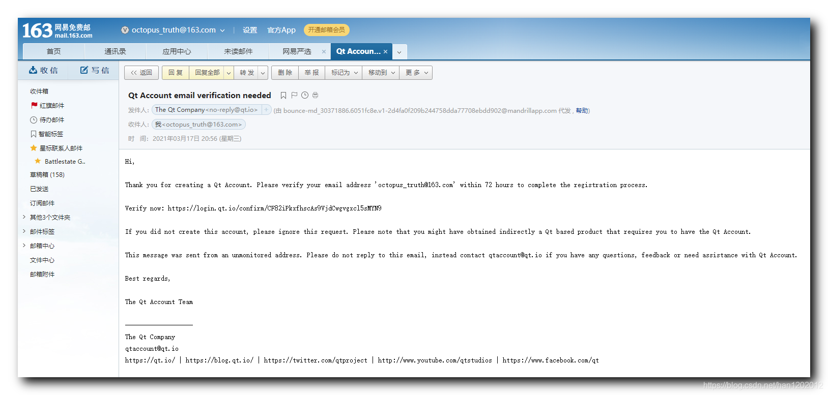Click 写信 compose mail button
Image resolution: width=828 pixels, height=395 pixels.
point(95,70)
